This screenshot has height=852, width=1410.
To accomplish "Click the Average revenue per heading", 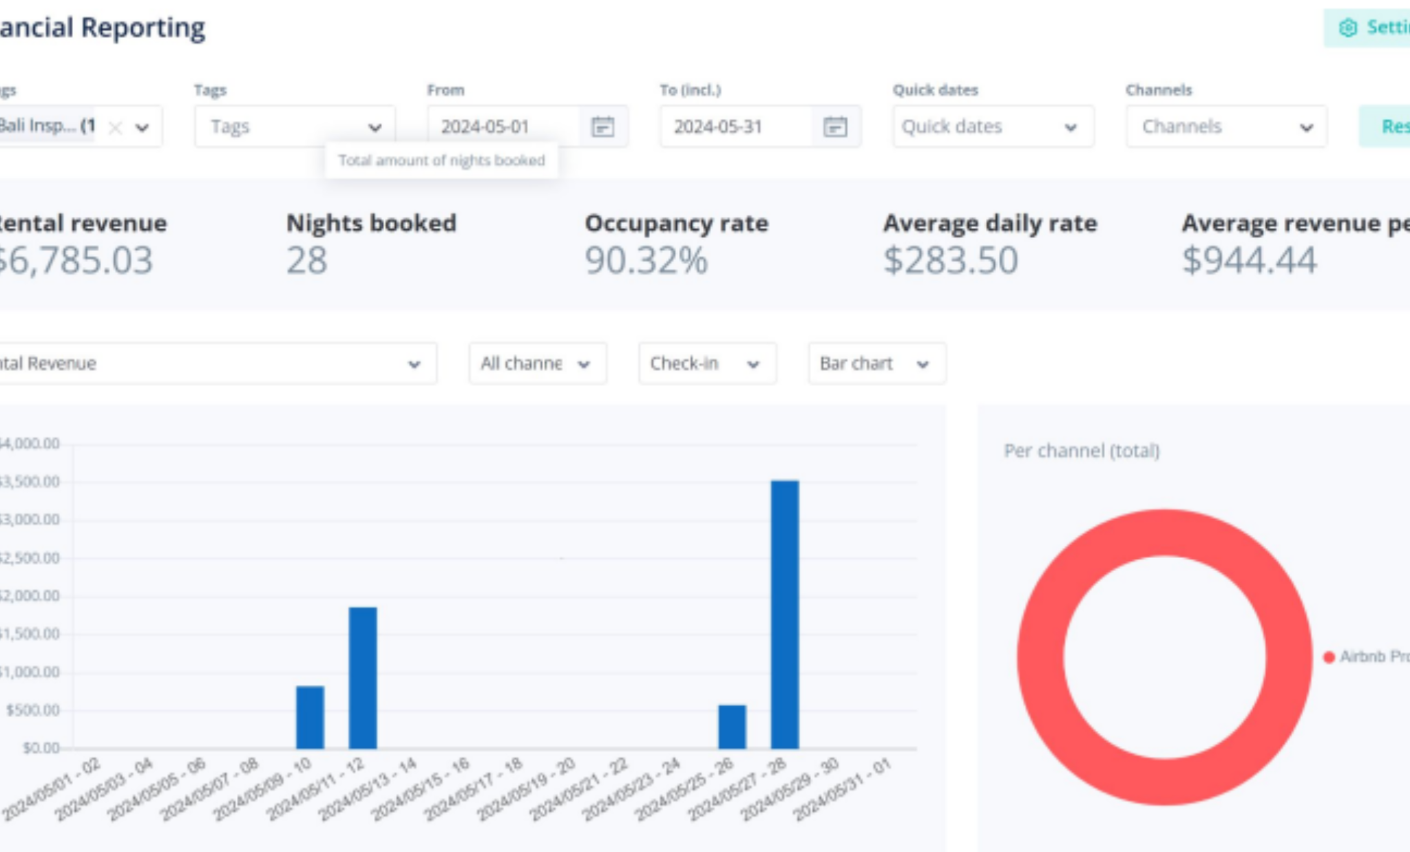I will tap(1296, 224).
